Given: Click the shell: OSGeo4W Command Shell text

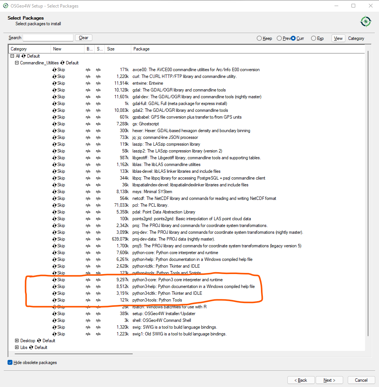Looking at the screenshot, I should [162, 320].
